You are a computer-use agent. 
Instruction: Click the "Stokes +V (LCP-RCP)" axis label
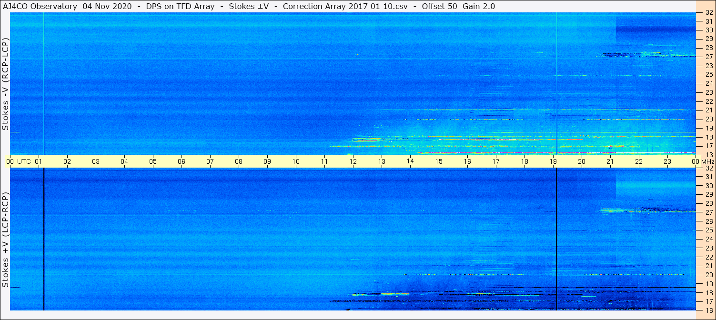5,240
